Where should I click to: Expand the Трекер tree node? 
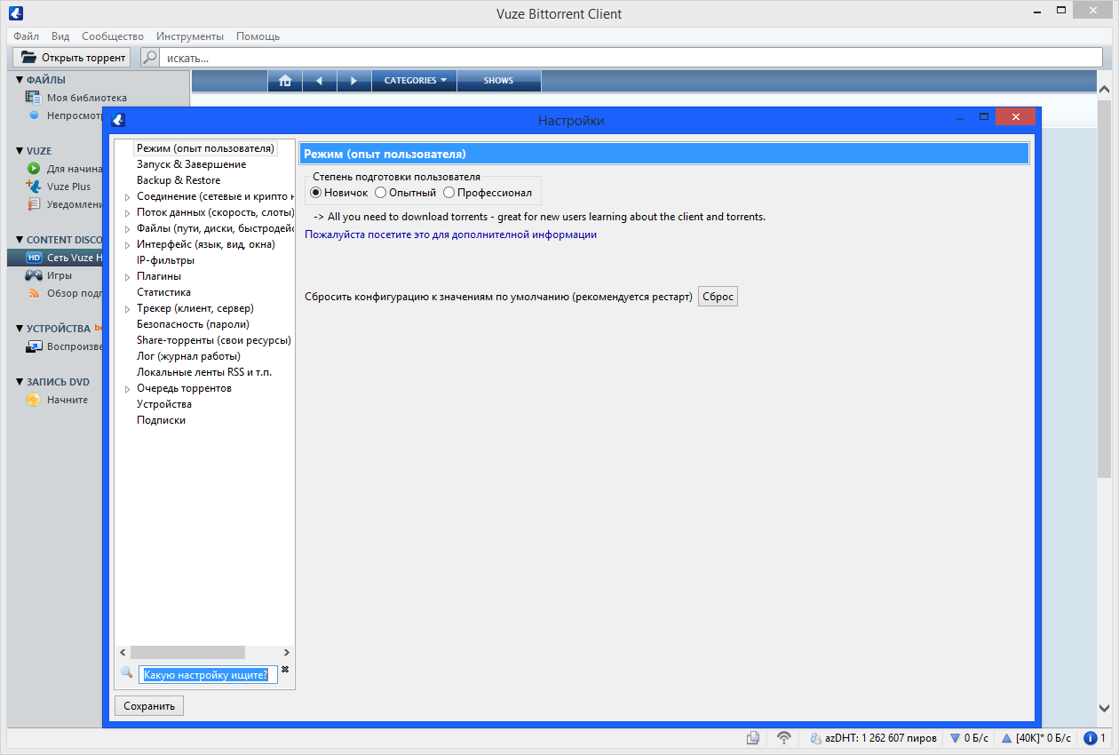pyautogui.click(x=127, y=308)
